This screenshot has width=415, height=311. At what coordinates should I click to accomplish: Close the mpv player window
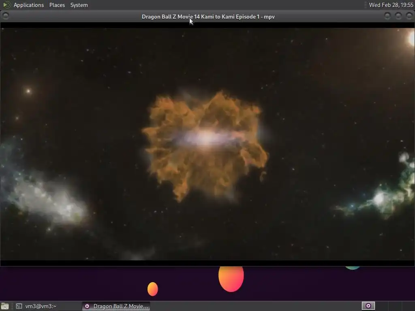point(409,16)
